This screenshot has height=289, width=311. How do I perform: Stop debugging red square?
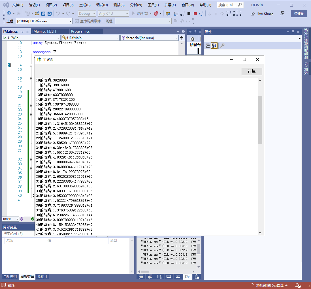click(195, 14)
